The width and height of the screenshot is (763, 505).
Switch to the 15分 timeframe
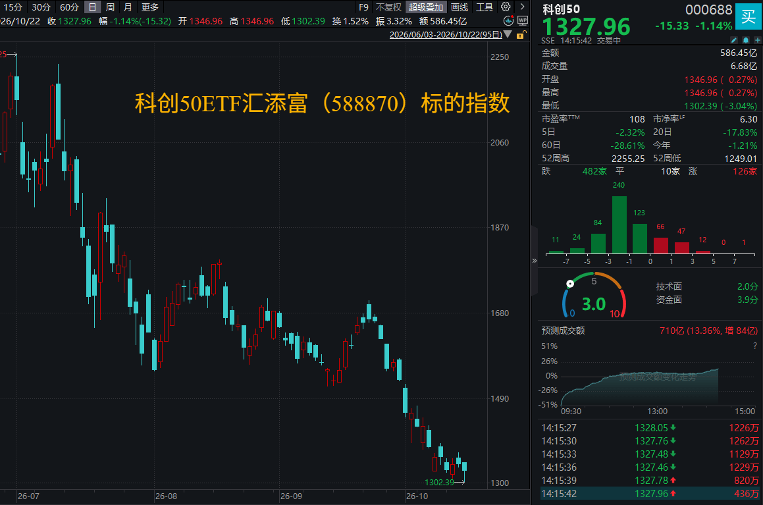[13, 7]
